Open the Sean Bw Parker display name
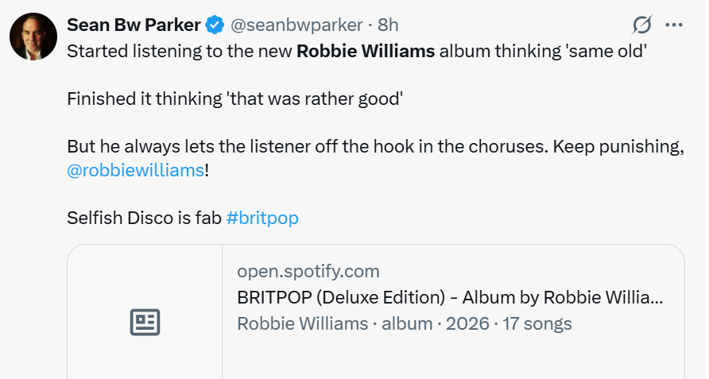 click(134, 25)
